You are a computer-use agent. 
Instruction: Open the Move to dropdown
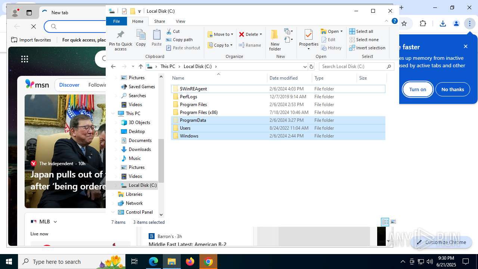pyautogui.click(x=220, y=34)
